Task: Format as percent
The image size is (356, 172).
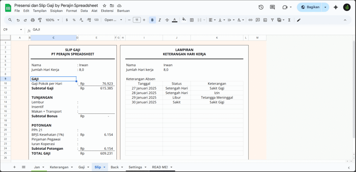Action: click(x=74, y=20)
